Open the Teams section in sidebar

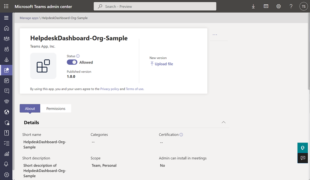(6, 39)
